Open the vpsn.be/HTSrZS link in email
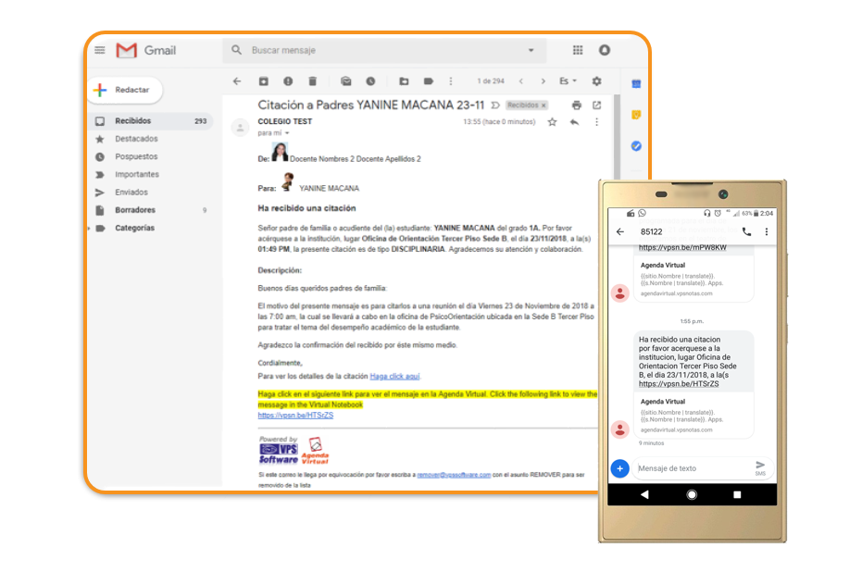Image resolution: width=862 pixels, height=572 pixels. tap(295, 416)
